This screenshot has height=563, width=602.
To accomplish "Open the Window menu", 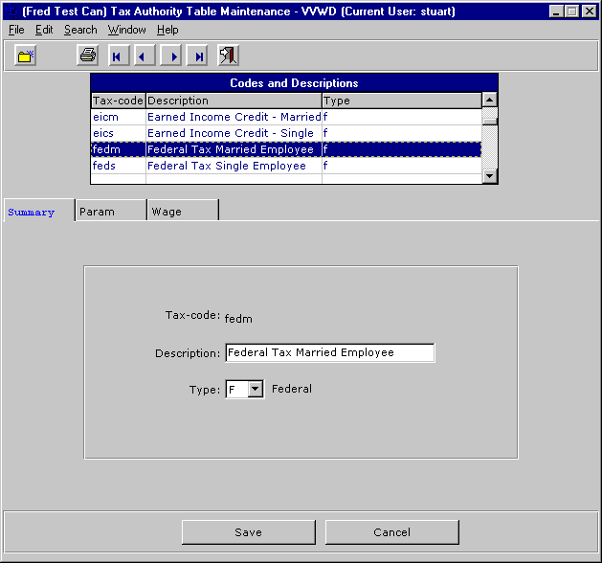I will (126, 30).
